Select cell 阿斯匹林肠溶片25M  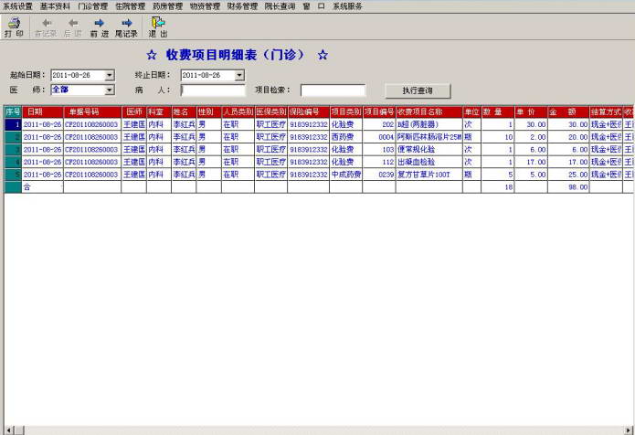click(x=429, y=137)
